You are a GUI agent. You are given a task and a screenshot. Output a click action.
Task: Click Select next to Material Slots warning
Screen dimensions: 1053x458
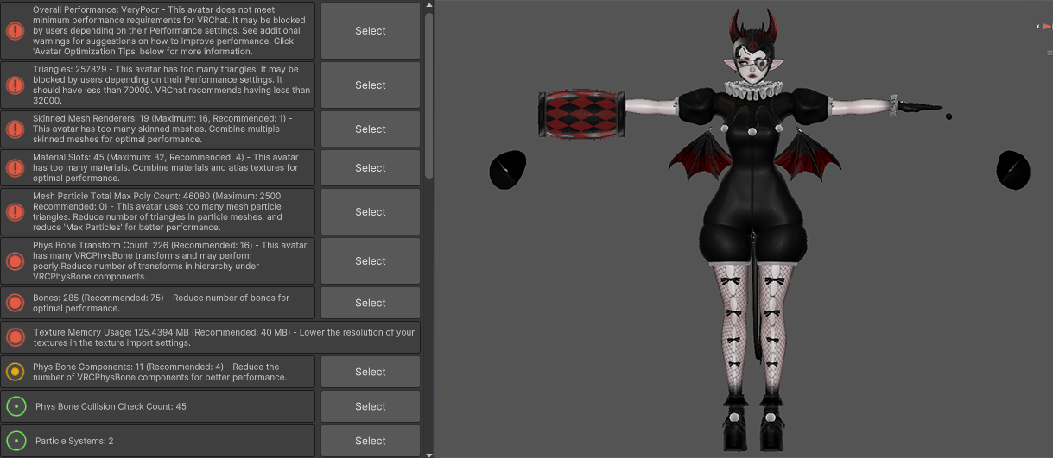[371, 168]
